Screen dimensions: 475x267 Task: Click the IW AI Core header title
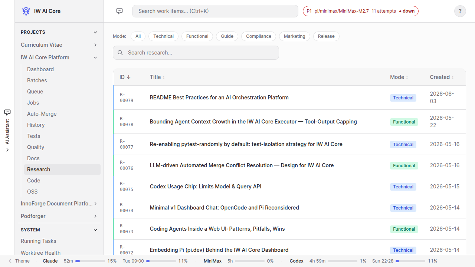47,11
